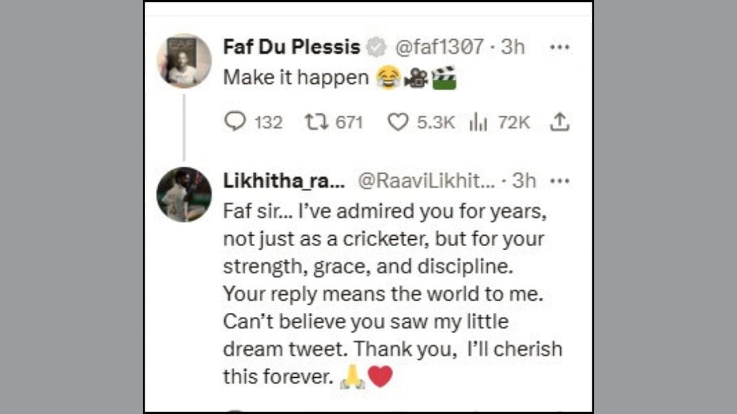Click the 3h timestamp on Likhitha's reply
The image size is (737, 414).
(524, 181)
